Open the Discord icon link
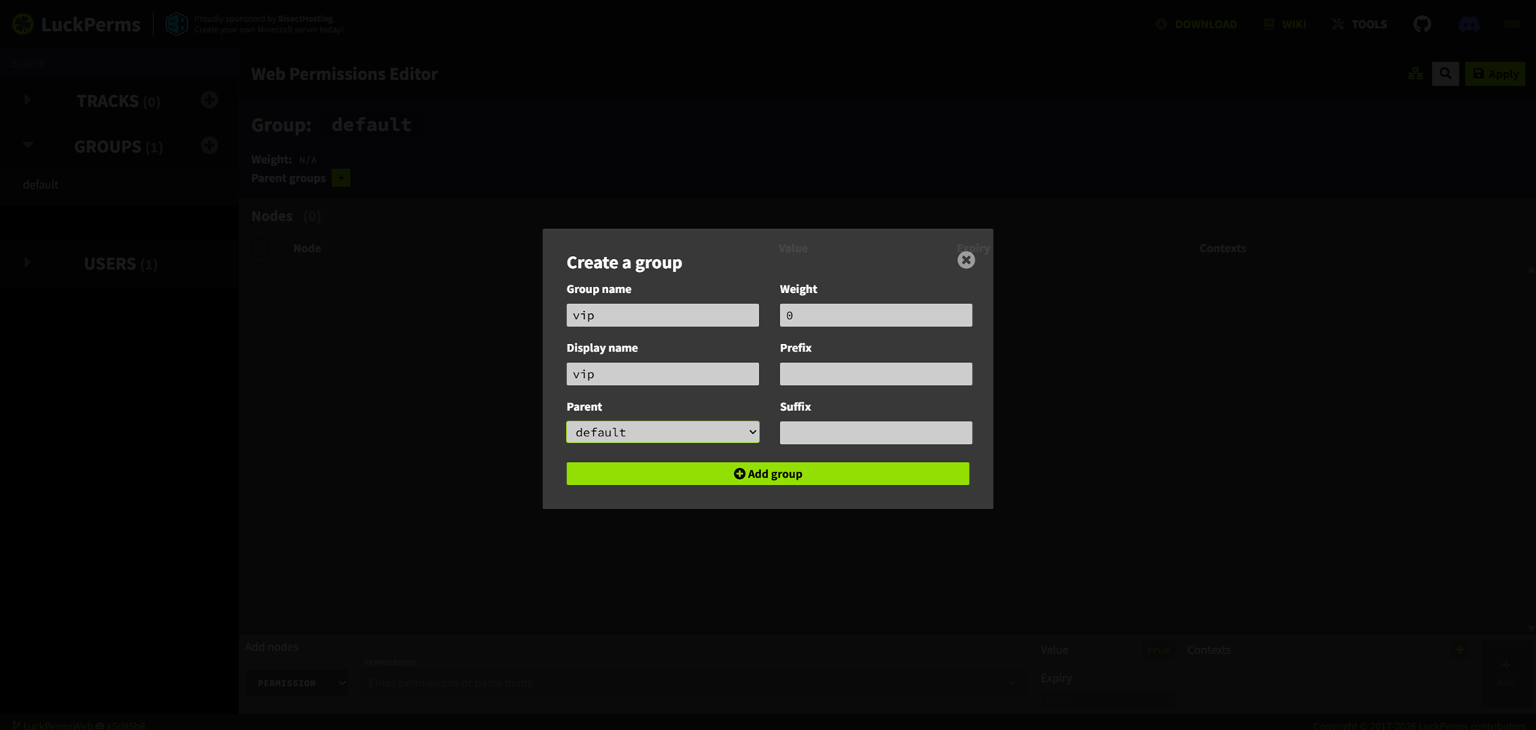The width and height of the screenshot is (1536, 730). 1468,24
